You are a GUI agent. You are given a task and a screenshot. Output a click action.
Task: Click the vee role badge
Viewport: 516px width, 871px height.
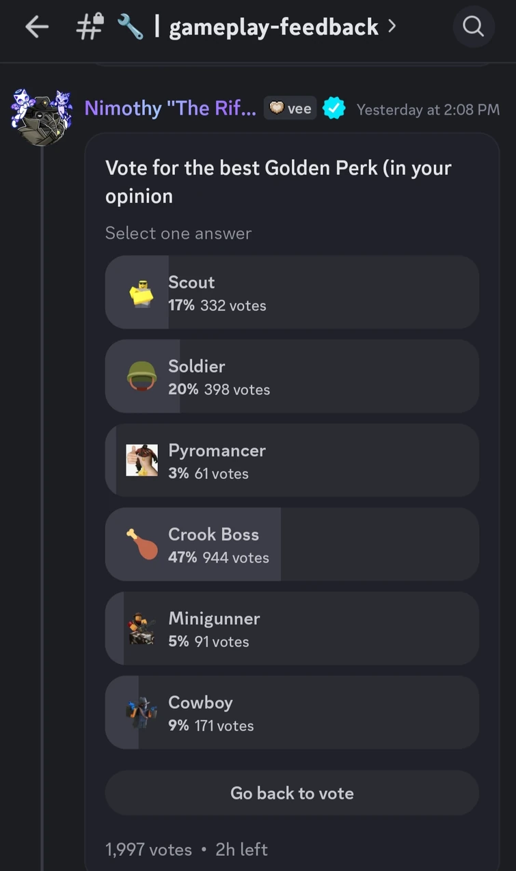click(x=290, y=108)
